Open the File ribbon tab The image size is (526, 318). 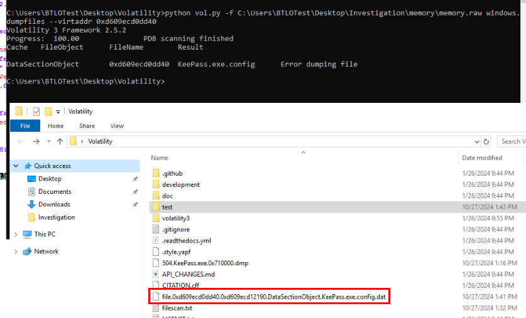[25, 126]
